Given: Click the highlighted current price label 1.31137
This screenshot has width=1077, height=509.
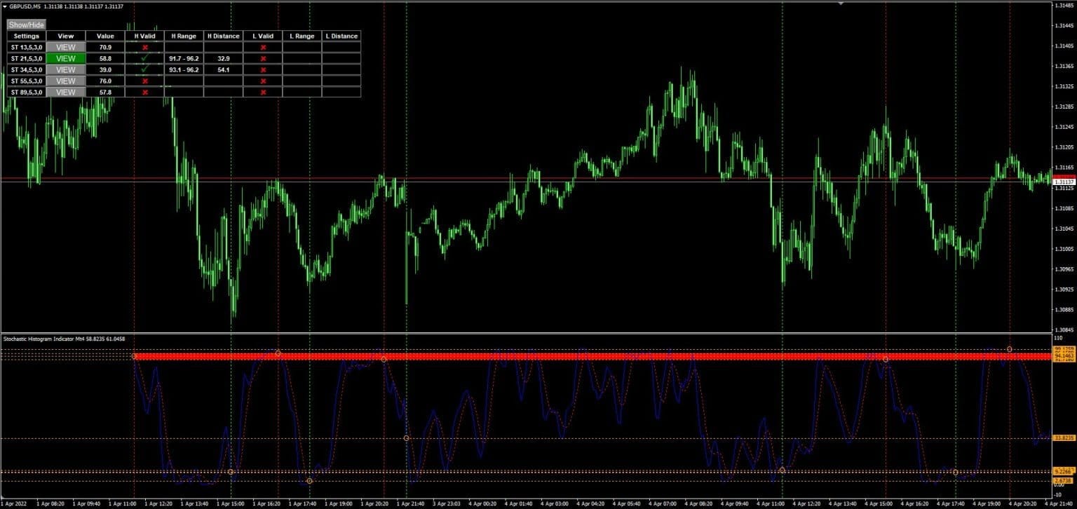Looking at the screenshot, I should [x=1063, y=180].
